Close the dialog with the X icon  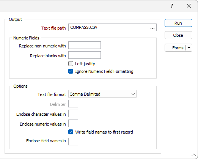coord(189,6)
